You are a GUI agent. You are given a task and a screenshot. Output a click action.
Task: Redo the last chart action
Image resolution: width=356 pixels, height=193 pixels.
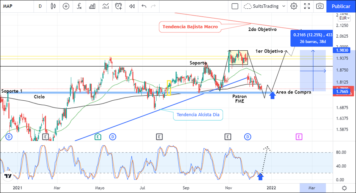coord(153,6)
